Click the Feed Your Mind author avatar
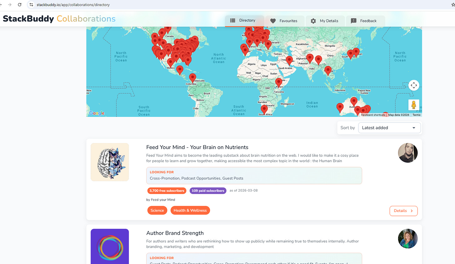This screenshot has height=264, width=455. pyautogui.click(x=408, y=153)
